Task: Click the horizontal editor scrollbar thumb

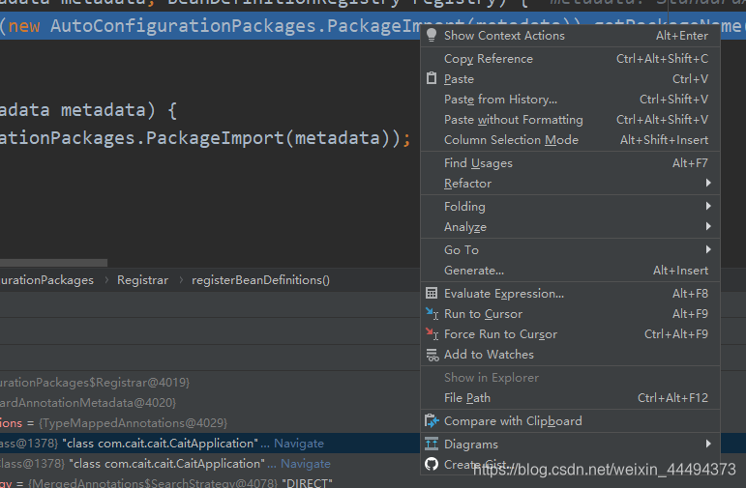Action: click(54, 262)
